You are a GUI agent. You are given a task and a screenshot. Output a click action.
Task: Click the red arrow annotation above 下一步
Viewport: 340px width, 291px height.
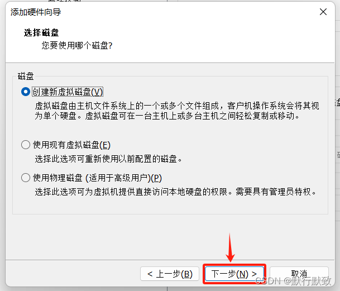point(230,247)
